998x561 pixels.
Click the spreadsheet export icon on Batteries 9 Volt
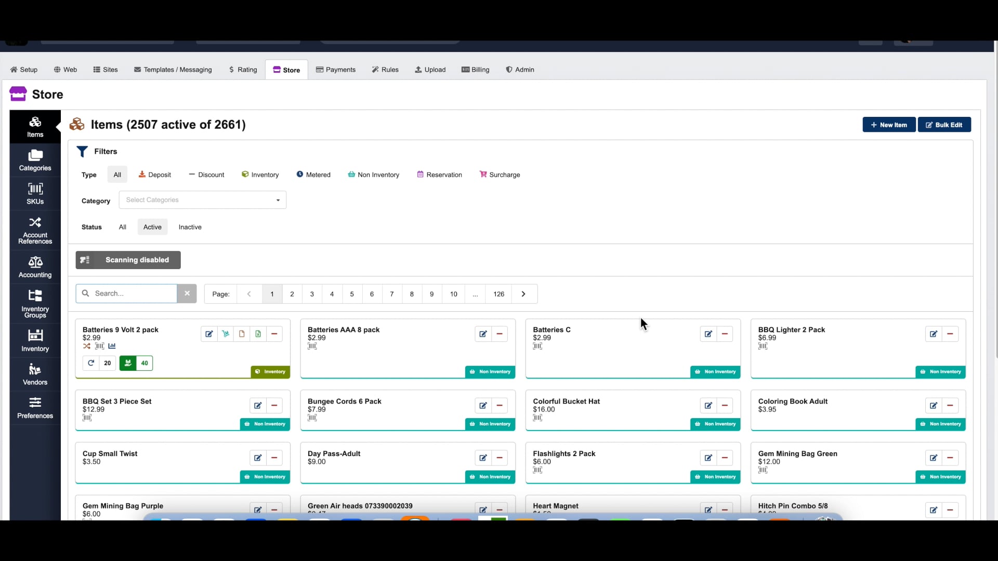click(x=258, y=334)
